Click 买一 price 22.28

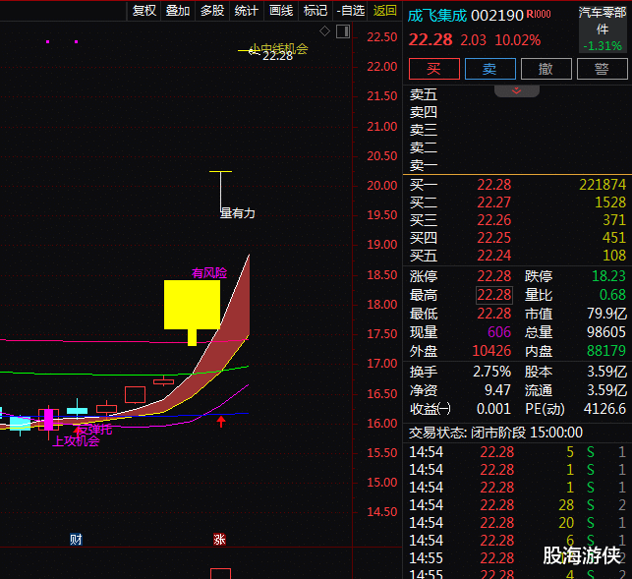(493, 185)
